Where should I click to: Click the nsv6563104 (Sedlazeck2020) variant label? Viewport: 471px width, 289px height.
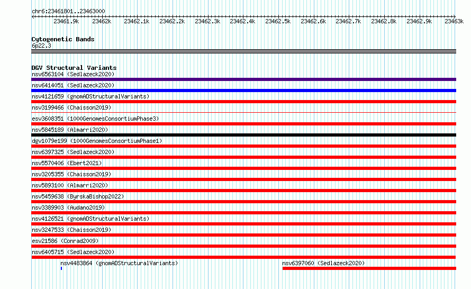pyautogui.click(x=73, y=74)
